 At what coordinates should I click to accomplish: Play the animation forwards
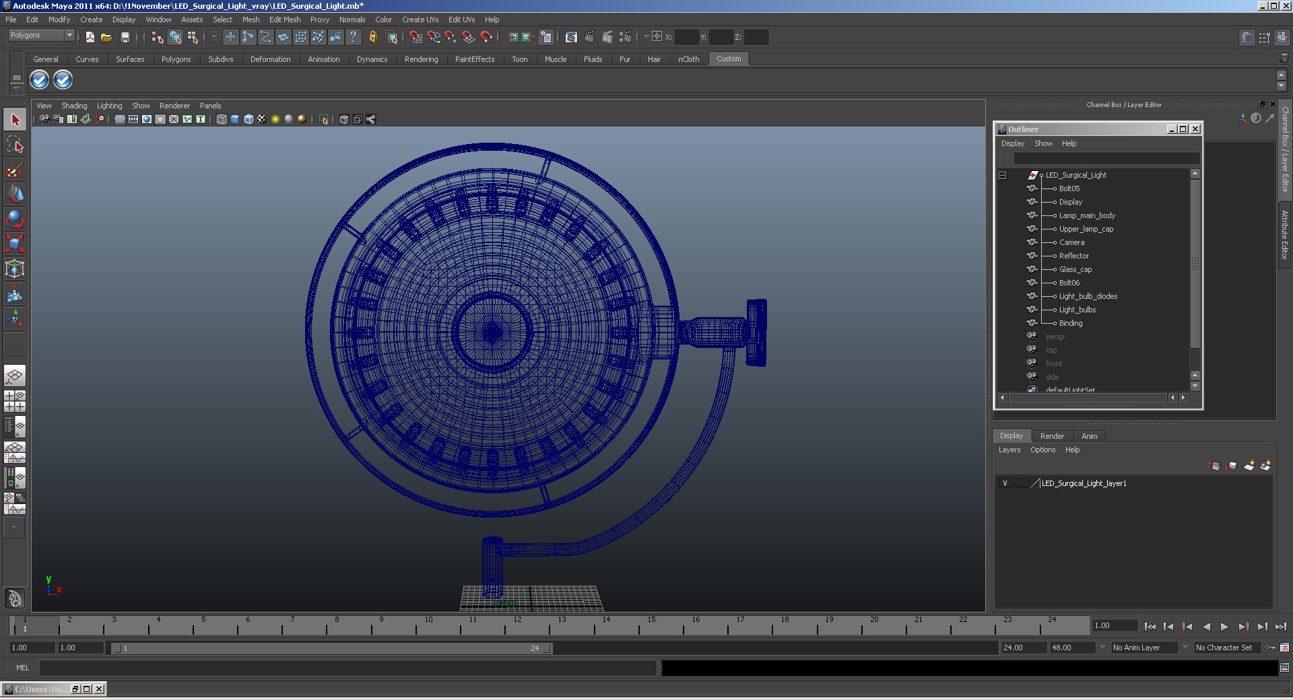click(1224, 627)
